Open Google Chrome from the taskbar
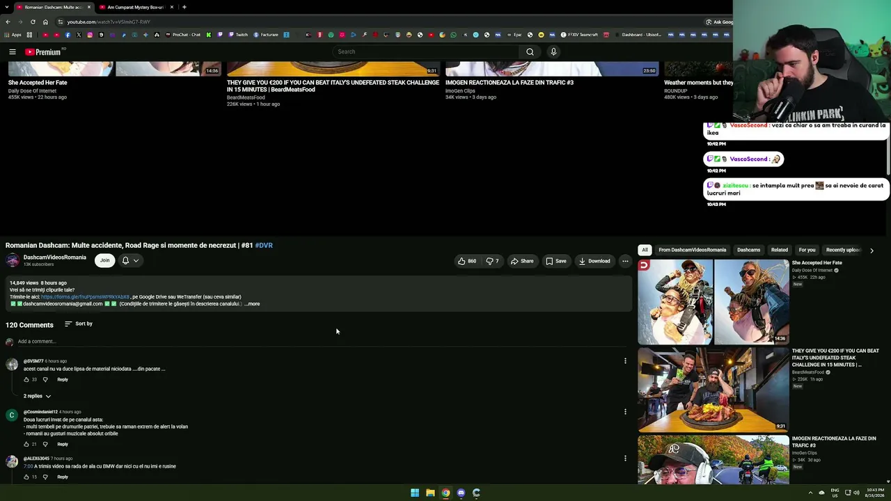 coord(445,493)
